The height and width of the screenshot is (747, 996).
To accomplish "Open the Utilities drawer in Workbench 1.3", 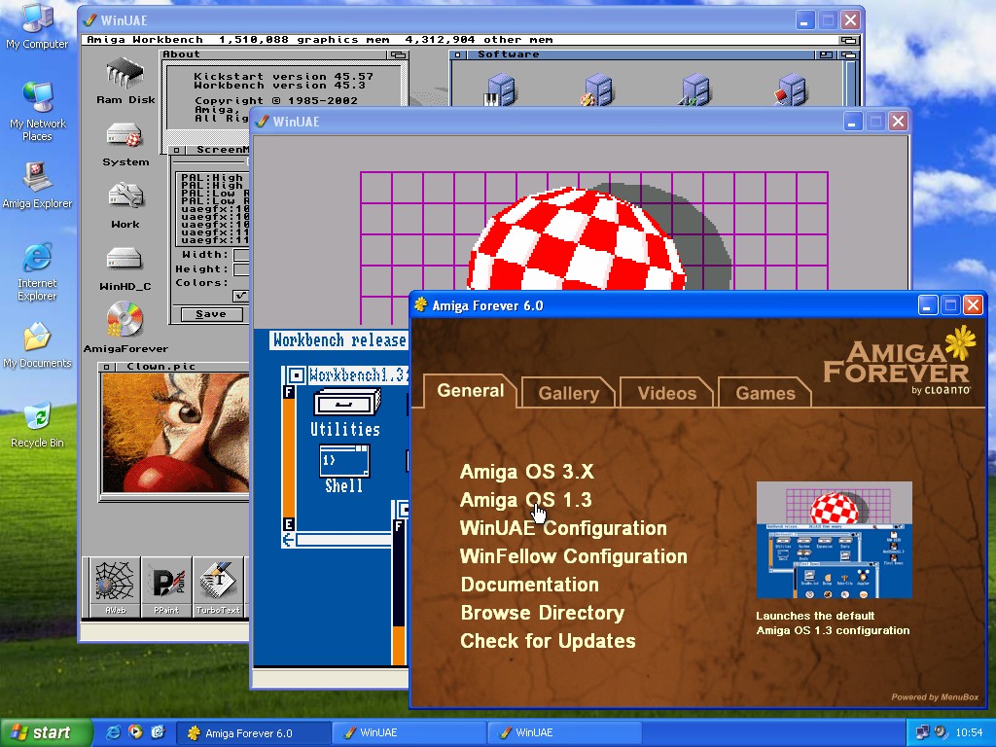I will (x=345, y=413).
